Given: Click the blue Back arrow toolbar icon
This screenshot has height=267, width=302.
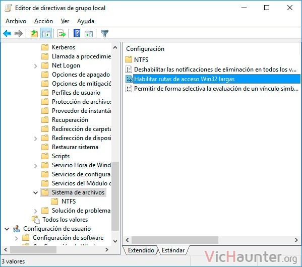Looking at the screenshot, I should point(7,34).
